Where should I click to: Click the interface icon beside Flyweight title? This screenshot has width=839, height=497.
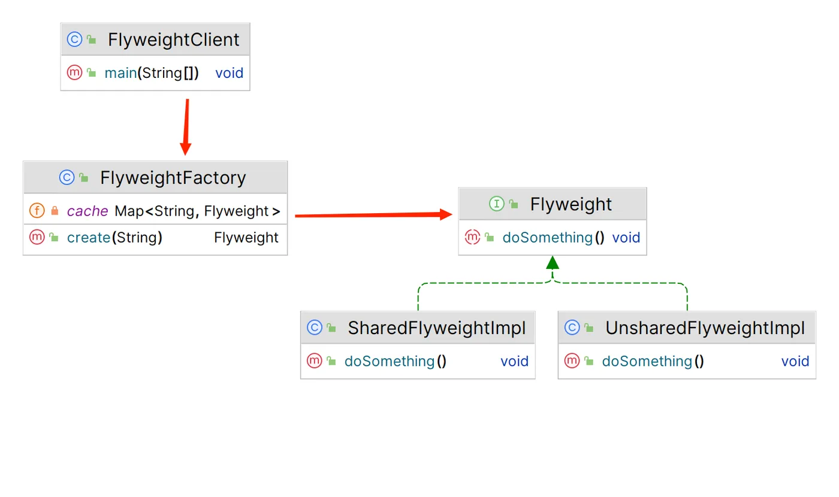[x=496, y=204]
